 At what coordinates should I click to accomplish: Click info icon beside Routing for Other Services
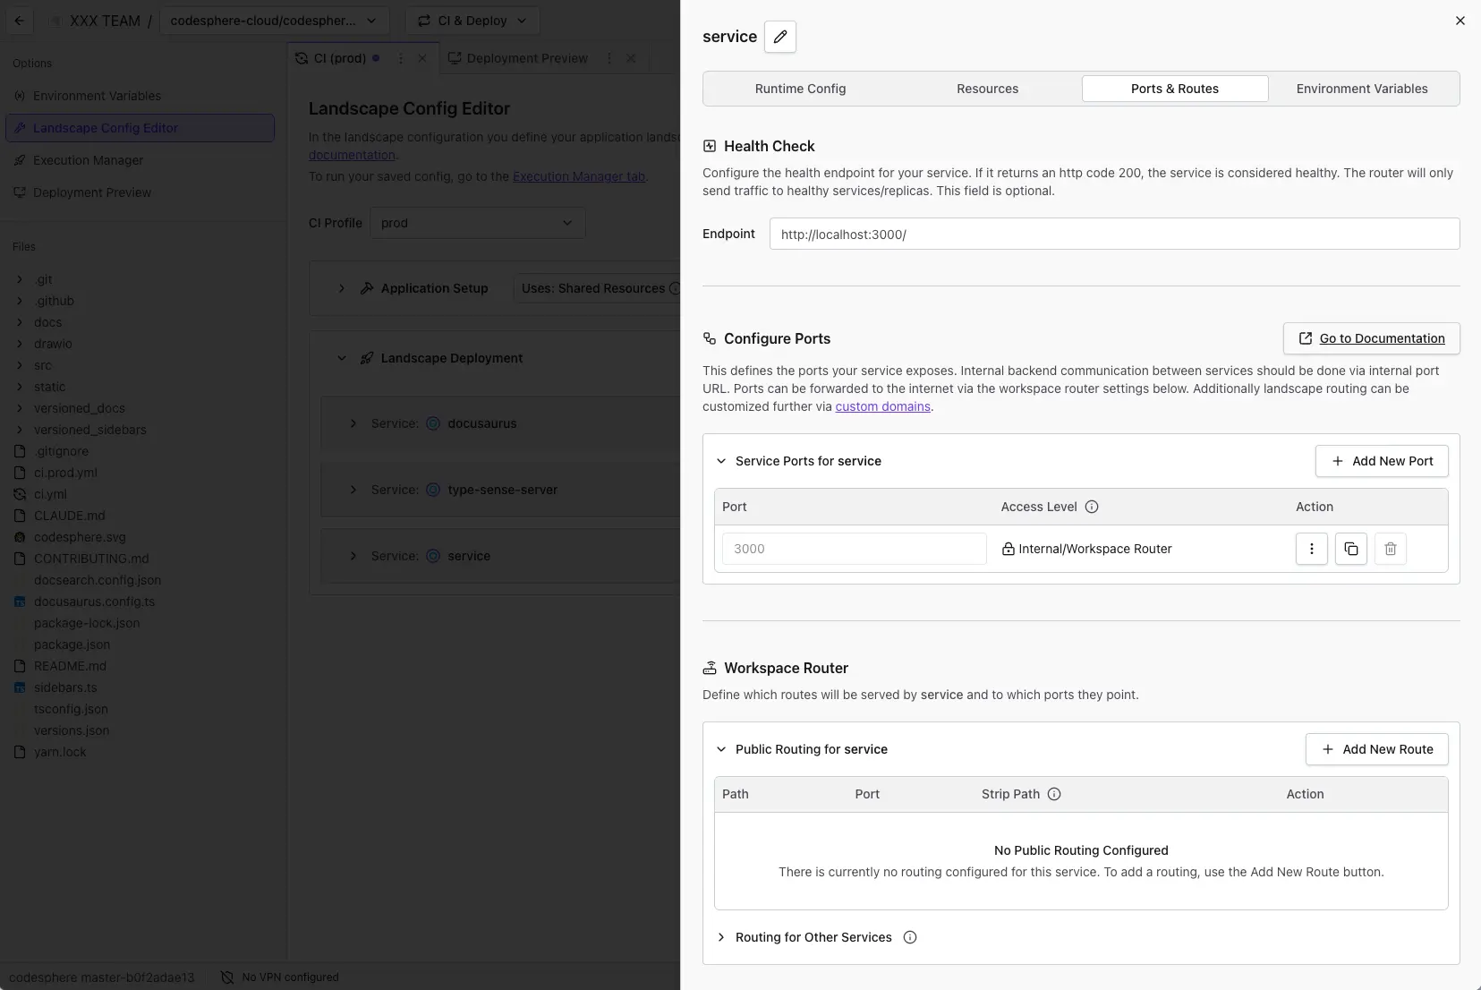[x=910, y=937]
